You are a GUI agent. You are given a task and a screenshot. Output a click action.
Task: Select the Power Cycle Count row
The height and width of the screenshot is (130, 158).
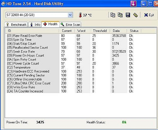(70, 63)
